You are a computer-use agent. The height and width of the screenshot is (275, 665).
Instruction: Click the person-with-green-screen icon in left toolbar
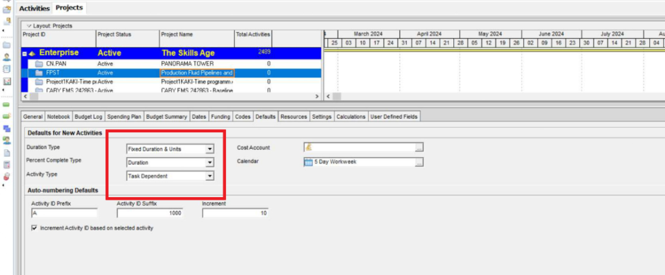(6, 141)
